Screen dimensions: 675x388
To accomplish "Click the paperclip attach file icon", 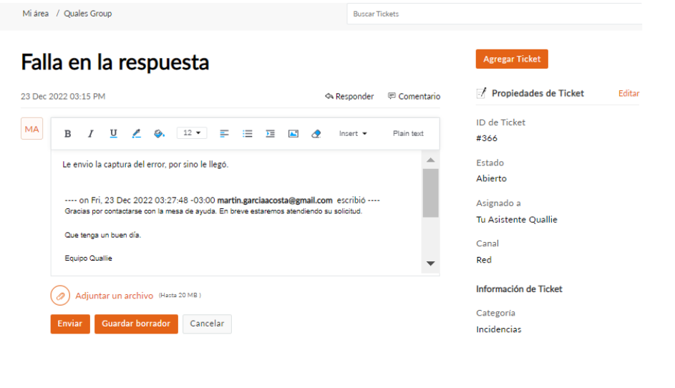I will [61, 296].
